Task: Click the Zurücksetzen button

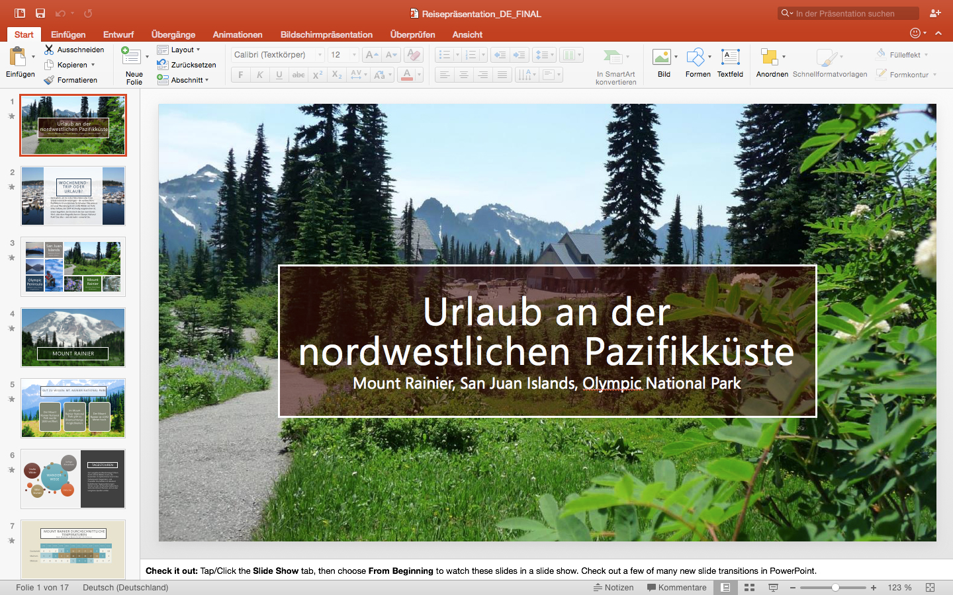Action: coord(187,65)
